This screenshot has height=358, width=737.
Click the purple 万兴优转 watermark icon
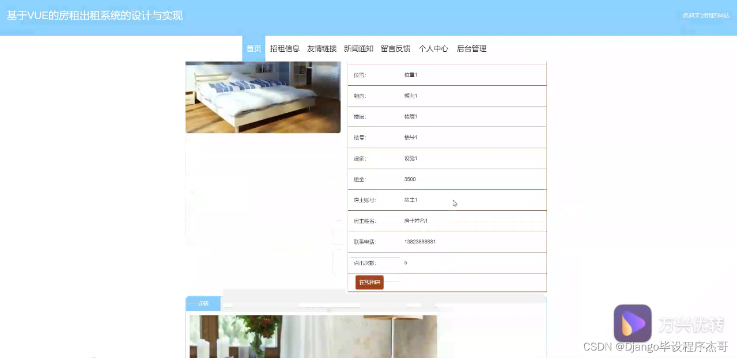pyautogui.click(x=633, y=323)
